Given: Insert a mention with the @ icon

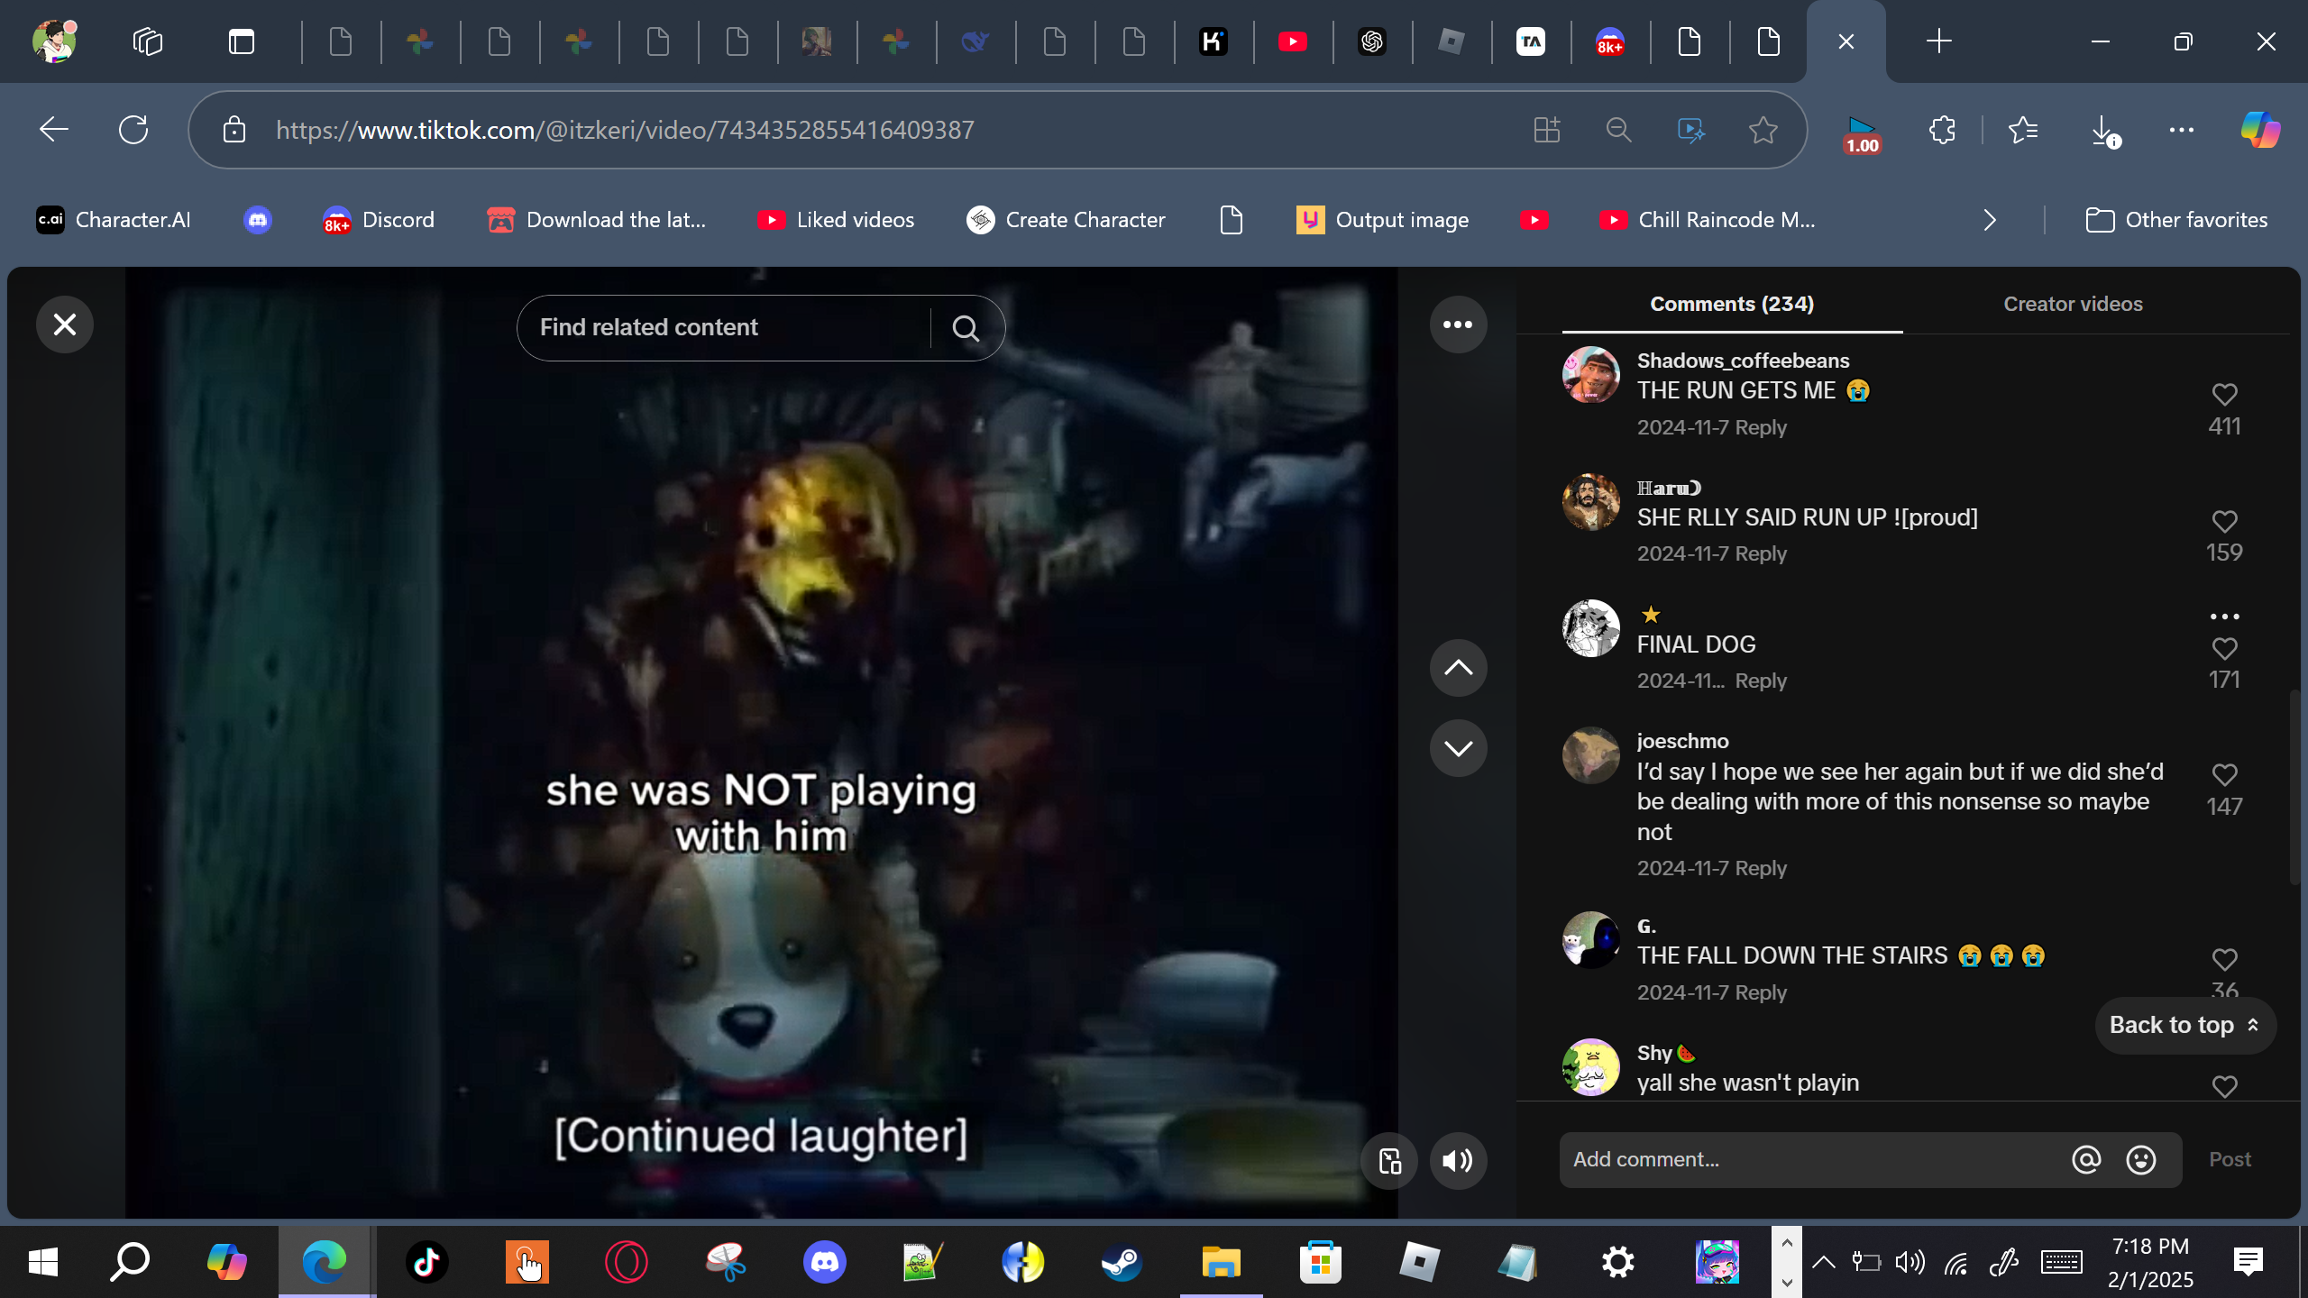Looking at the screenshot, I should tap(2086, 1160).
